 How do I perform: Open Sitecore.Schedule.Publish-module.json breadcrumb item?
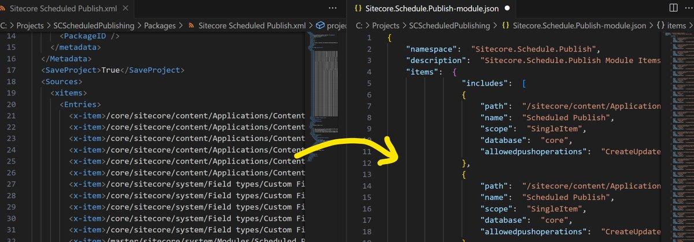pyautogui.click(x=579, y=25)
